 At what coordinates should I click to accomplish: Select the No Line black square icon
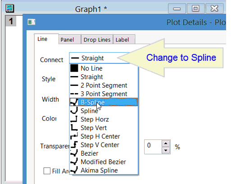tap(74, 68)
